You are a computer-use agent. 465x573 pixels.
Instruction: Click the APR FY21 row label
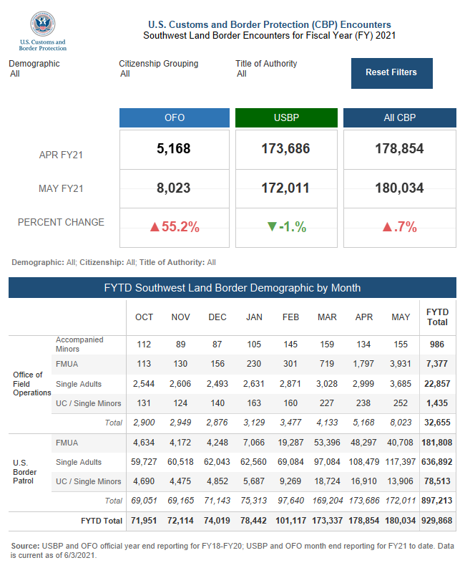(61, 155)
